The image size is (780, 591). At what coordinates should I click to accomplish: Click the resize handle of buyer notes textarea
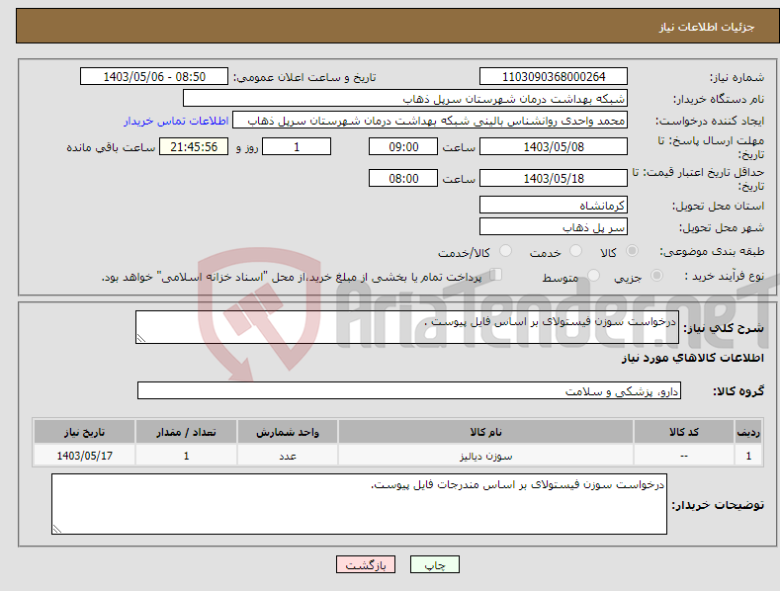57,529
